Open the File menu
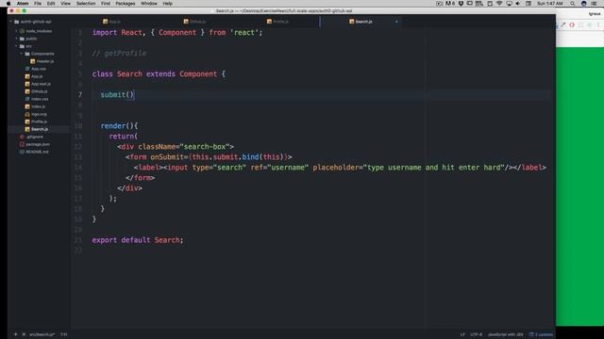The height and width of the screenshot is (339, 604). tap(38, 4)
